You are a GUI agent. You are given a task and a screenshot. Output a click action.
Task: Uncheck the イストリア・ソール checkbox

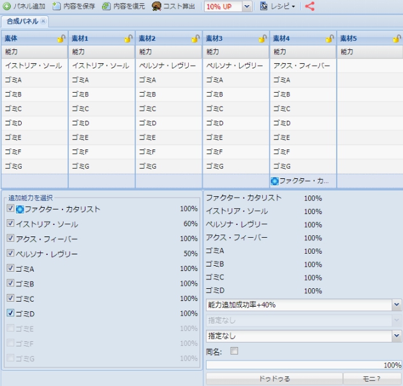[x=10, y=224]
